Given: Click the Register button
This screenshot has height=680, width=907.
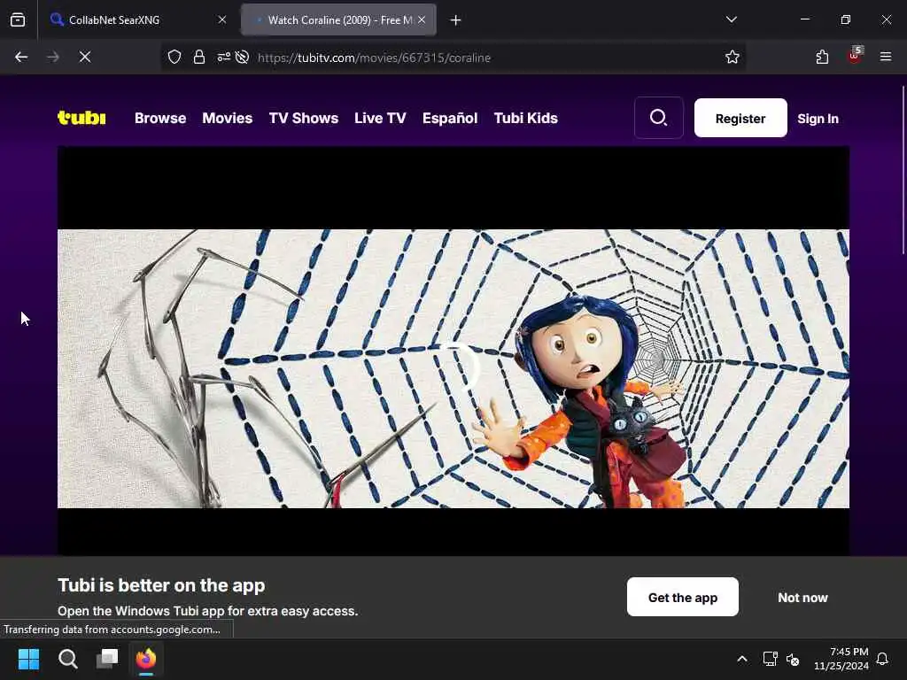Looking at the screenshot, I should [740, 118].
